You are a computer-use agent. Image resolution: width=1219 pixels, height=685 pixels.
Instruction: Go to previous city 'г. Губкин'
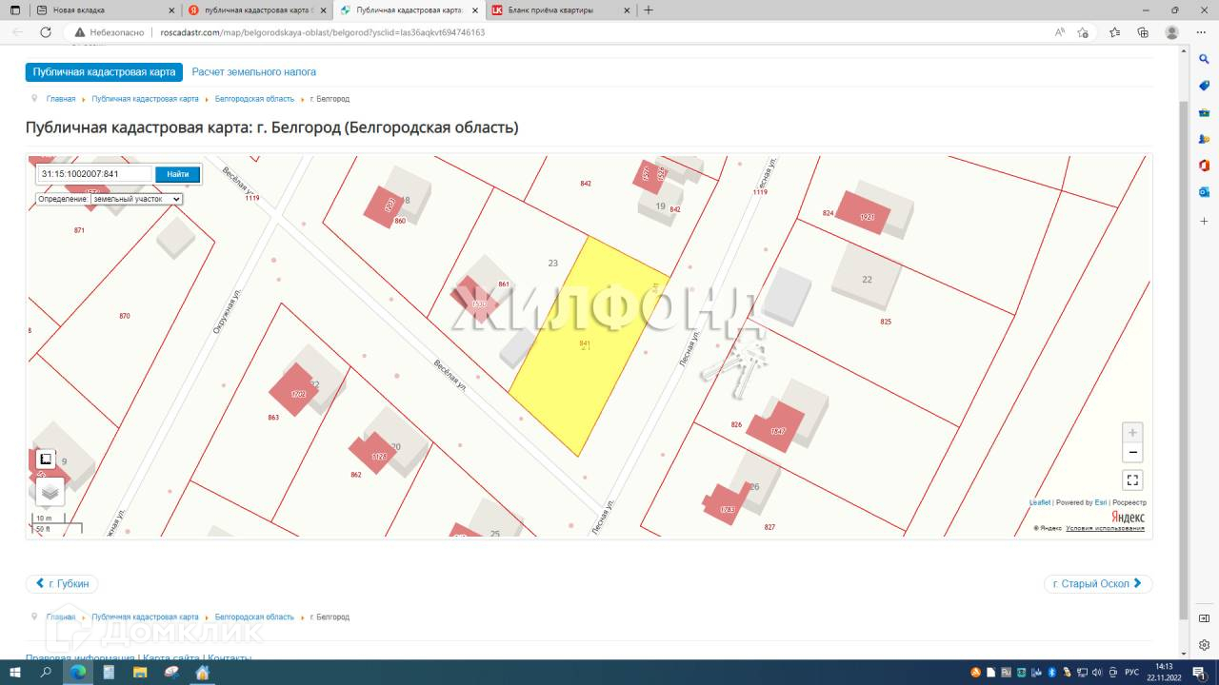tap(62, 583)
